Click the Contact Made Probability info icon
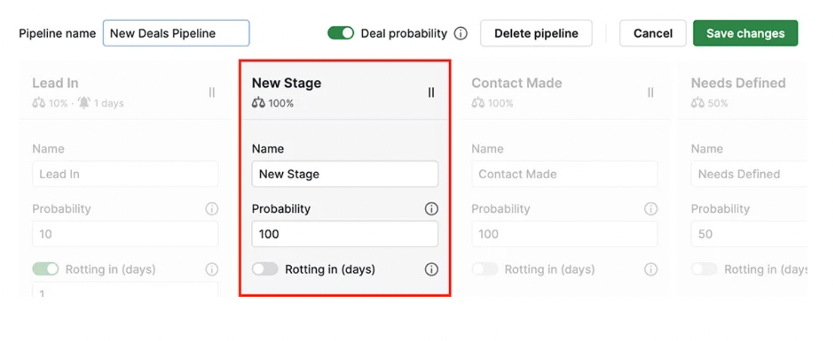Viewport: 833px width, 341px height. [651, 209]
